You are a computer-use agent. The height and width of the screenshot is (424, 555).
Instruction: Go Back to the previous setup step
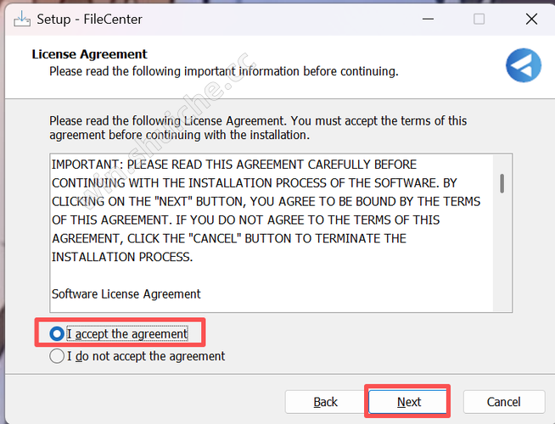click(x=325, y=401)
